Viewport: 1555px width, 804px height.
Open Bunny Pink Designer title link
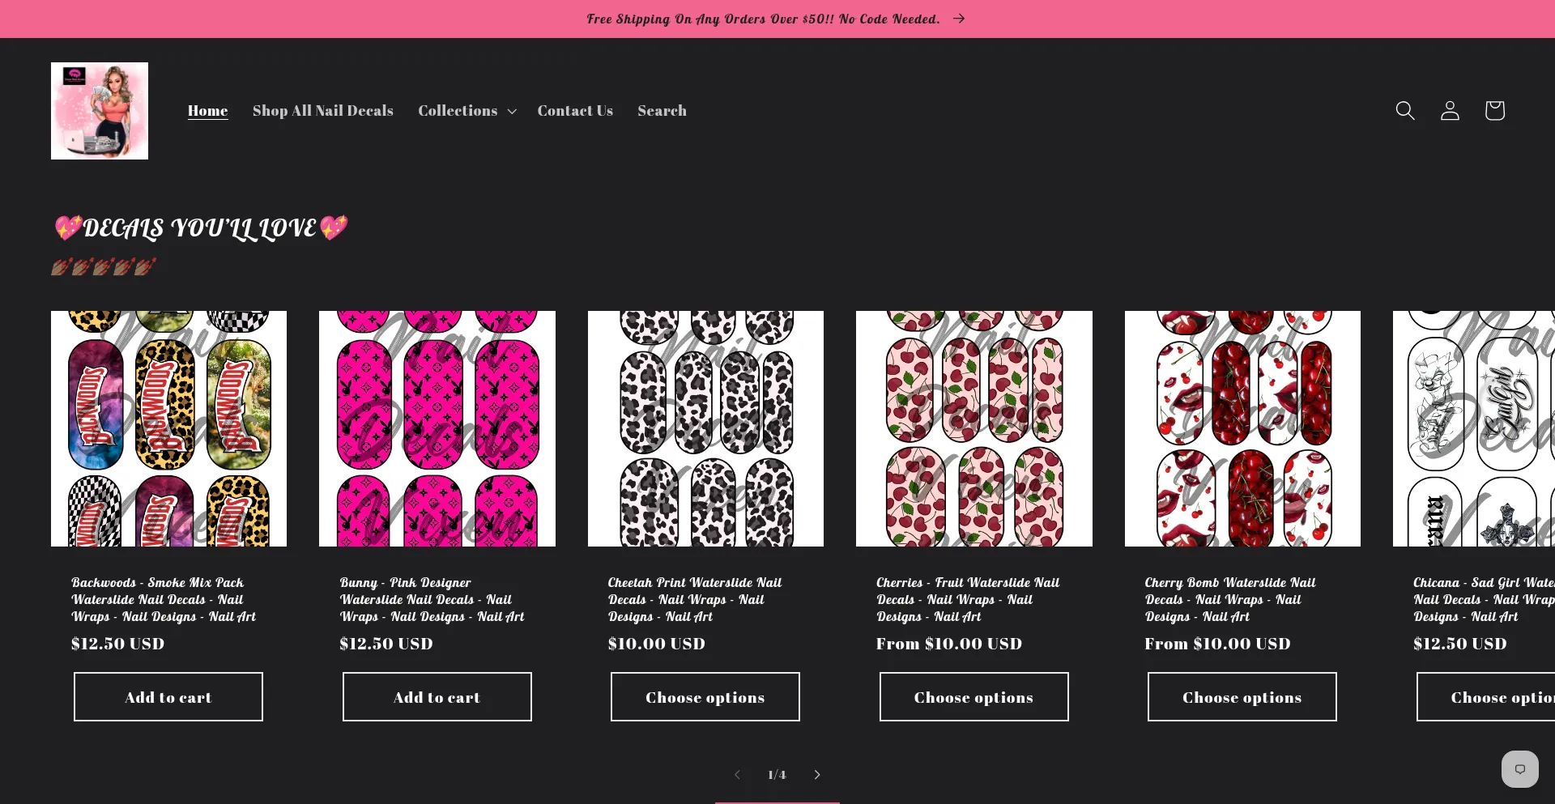click(x=432, y=600)
